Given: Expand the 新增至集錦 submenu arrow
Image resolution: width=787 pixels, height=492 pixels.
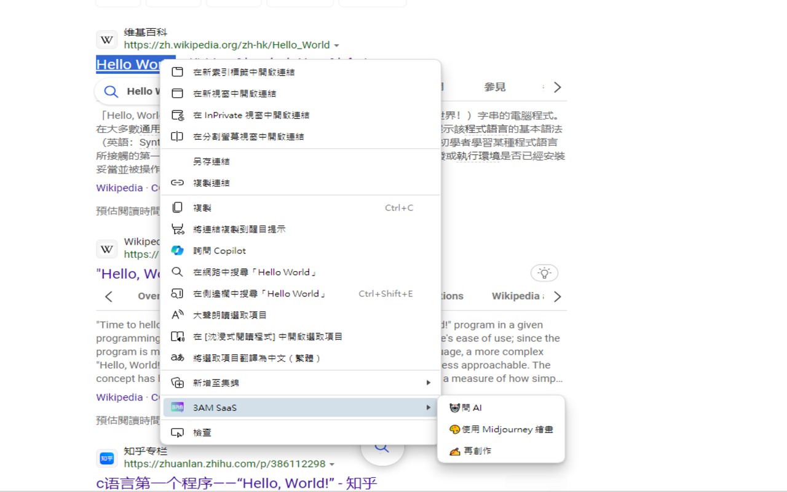Looking at the screenshot, I should tap(429, 383).
